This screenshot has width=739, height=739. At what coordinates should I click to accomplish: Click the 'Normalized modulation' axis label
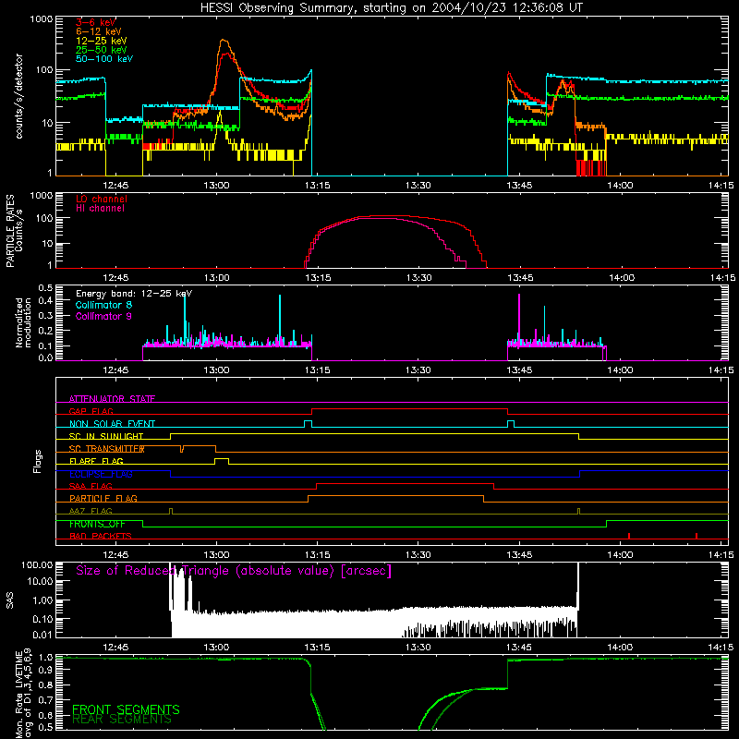point(24,322)
